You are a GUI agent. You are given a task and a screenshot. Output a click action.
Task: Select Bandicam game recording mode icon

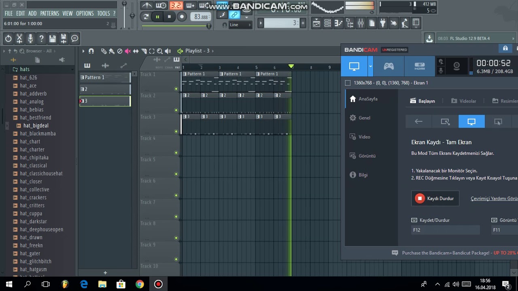(x=389, y=66)
